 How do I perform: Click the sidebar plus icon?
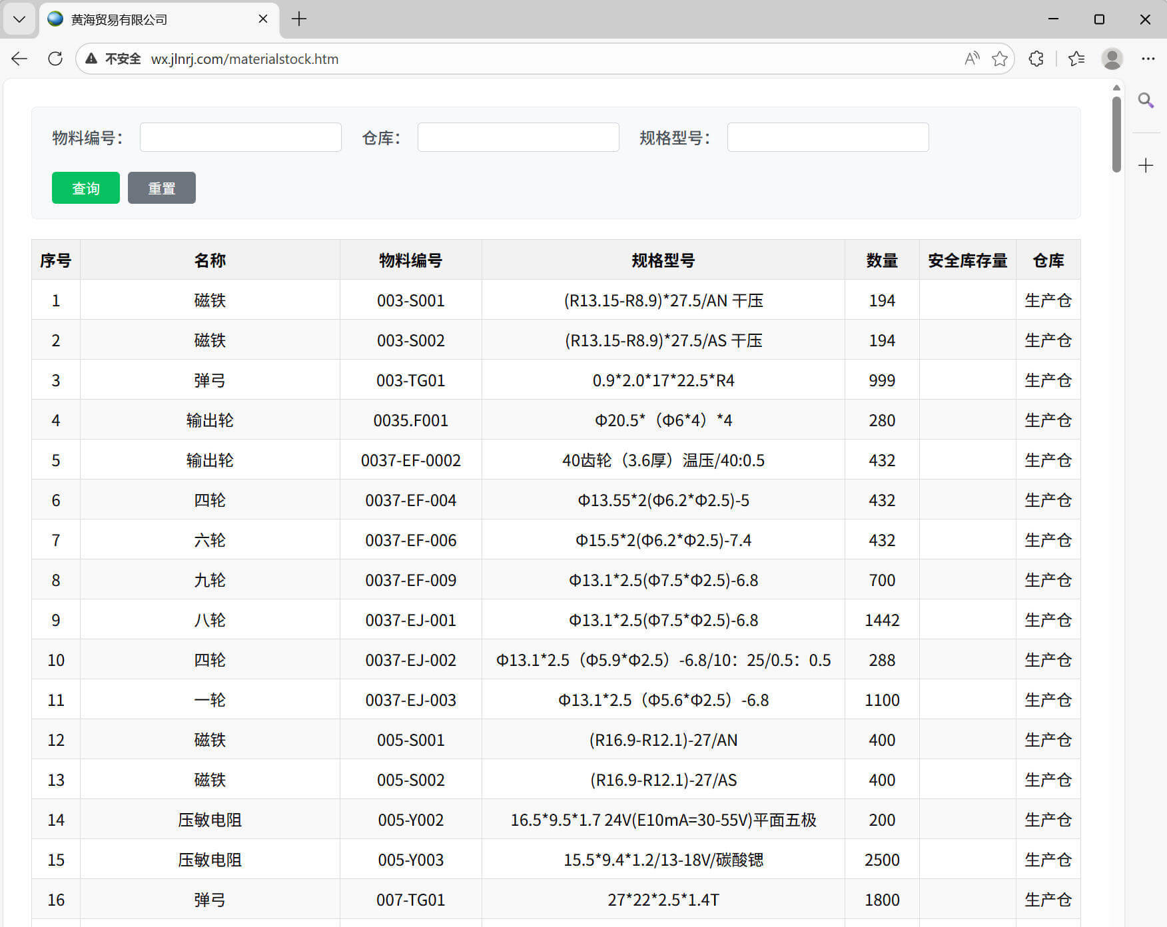1146,165
